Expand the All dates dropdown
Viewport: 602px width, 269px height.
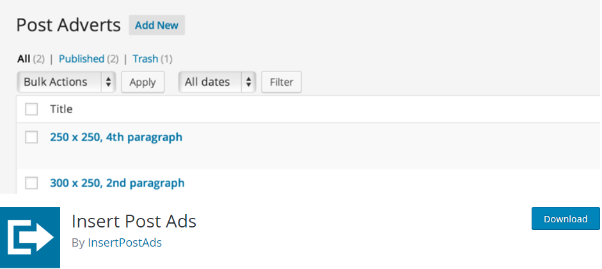[x=217, y=82]
